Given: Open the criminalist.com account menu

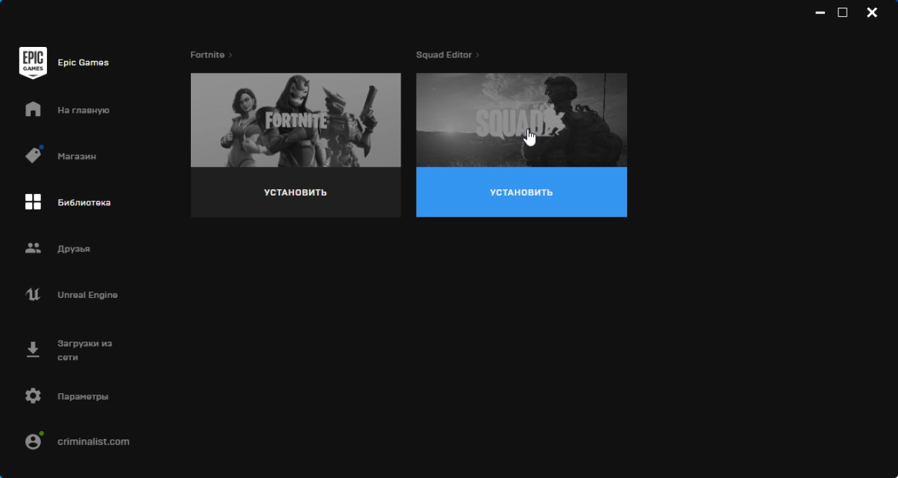Looking at the screenshot, I should tap(93, 442).
